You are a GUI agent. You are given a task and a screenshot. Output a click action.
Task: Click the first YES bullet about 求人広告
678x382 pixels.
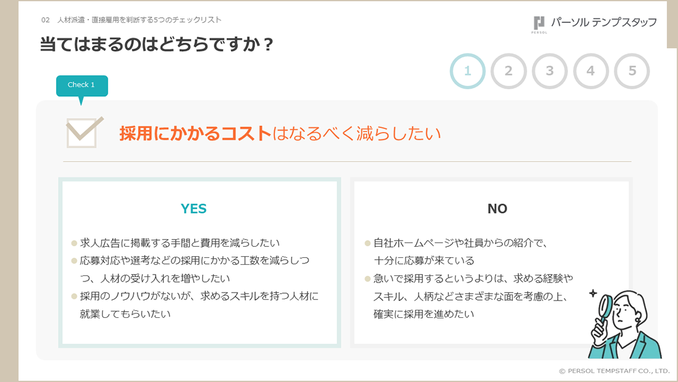click(176, 243)
